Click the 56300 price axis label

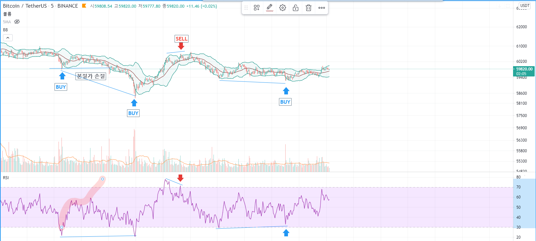pyautogui.click(x=521, y=140)
